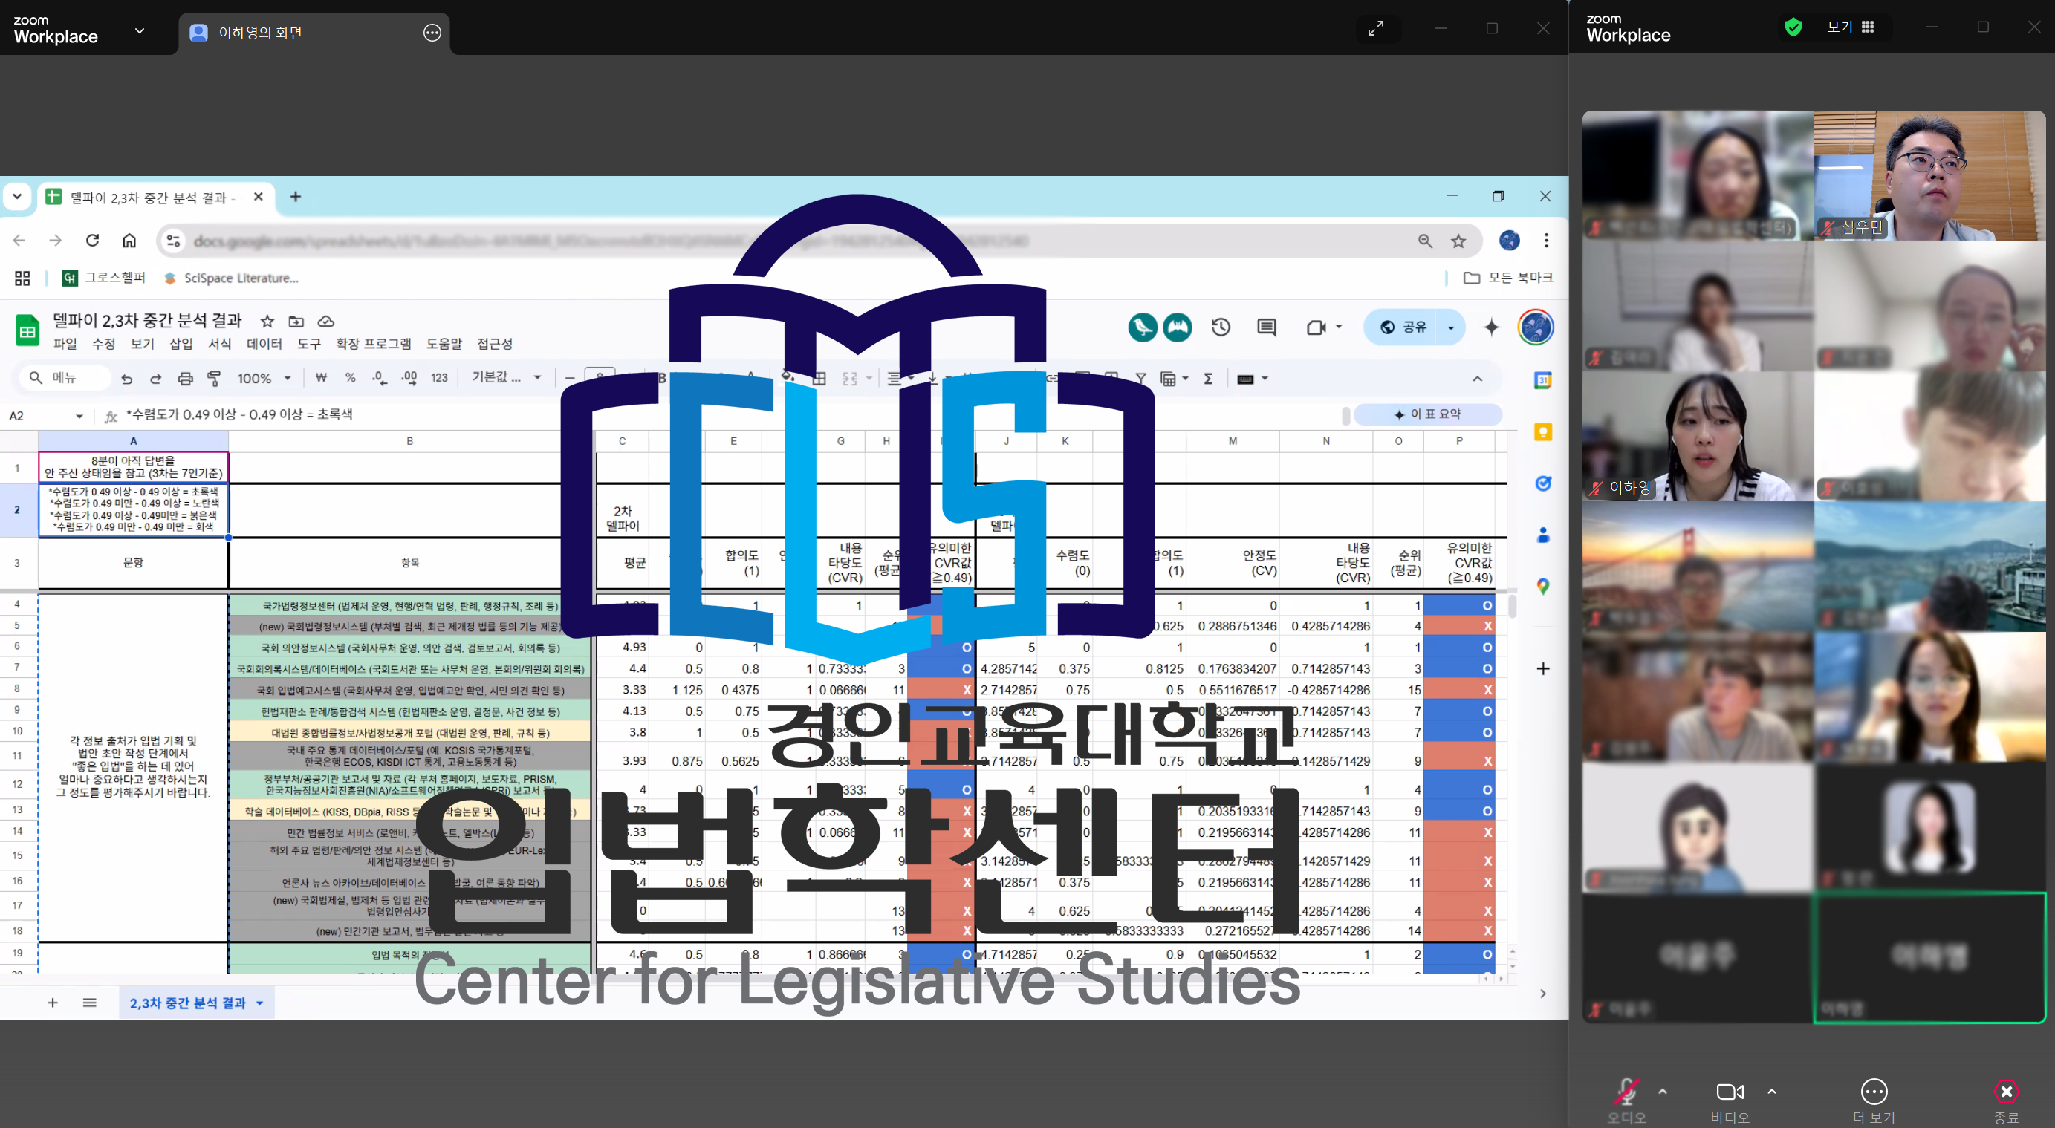2055x1128 pixels.
Task: Open functions with the Sigma icon
Action: coord(1209,379)
